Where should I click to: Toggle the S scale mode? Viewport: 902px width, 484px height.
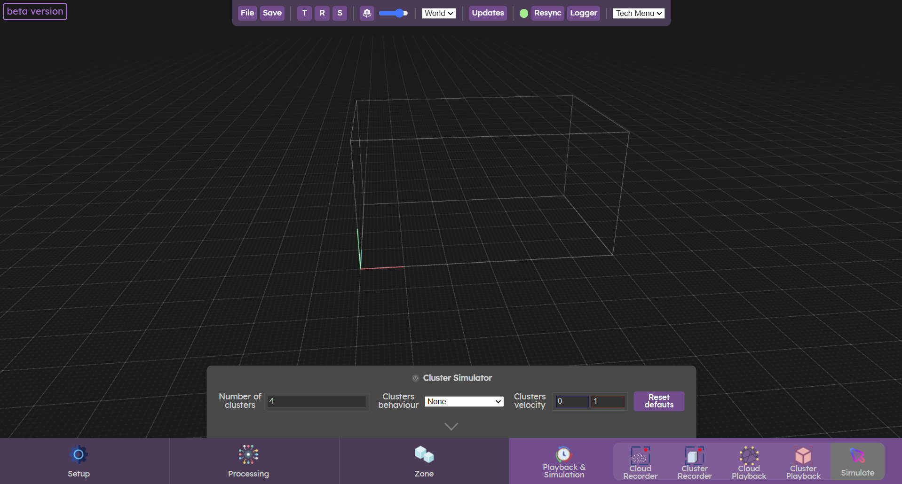coord(340,13)
